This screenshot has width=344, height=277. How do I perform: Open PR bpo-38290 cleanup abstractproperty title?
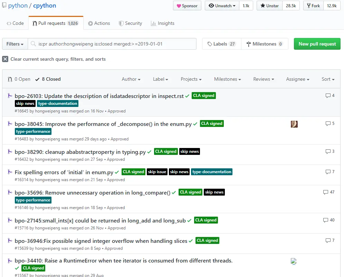point(80,152)
